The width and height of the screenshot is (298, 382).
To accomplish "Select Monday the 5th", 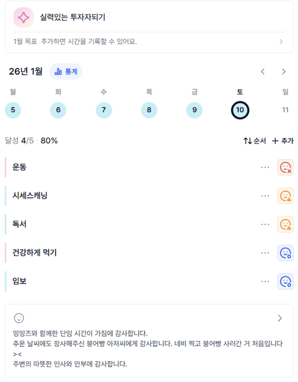I will tap(13, 110).
